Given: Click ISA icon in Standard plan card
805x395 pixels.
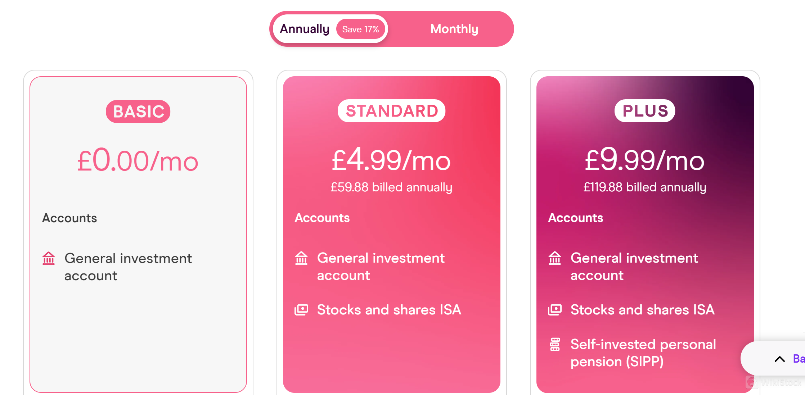Looking at the screenshot, I should 301,310.
